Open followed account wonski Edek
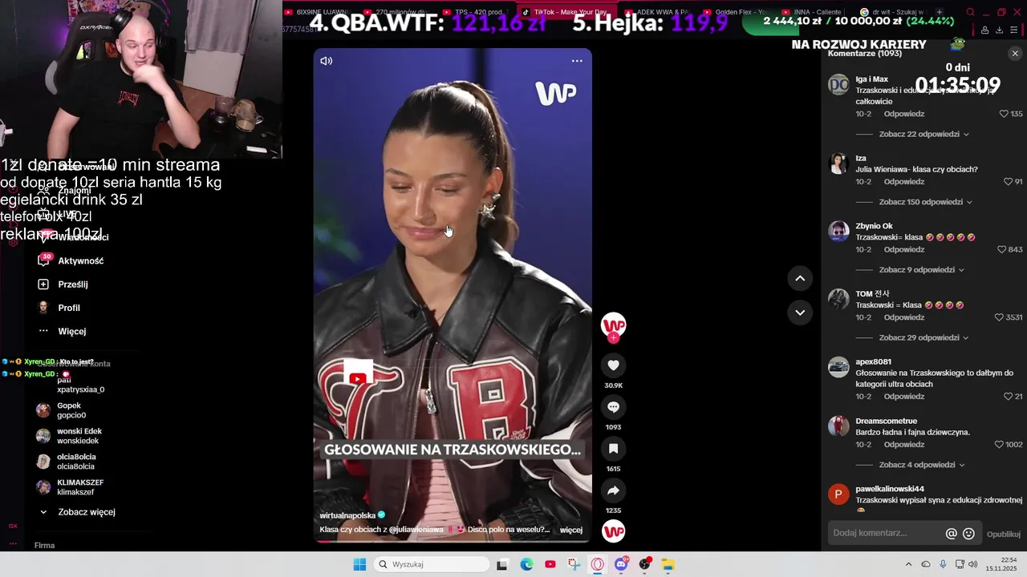This screenshot has height=577, width=1027. pyautogui.click(x=69, y=436)
